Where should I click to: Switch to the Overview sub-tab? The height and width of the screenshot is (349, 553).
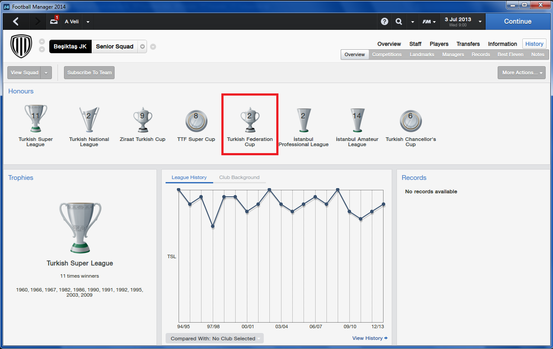(355, 54)
